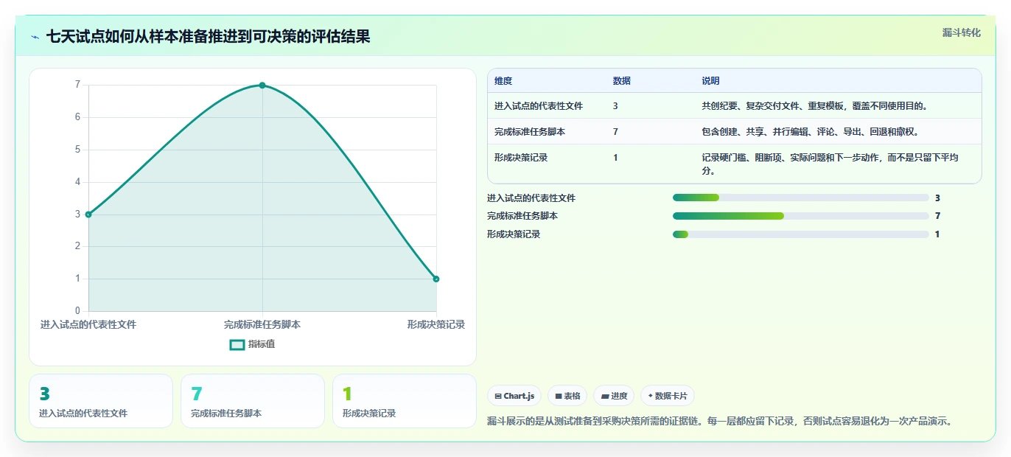Click the 维度 table column header
This screenshot has height=457, width=1011.
click(x=503, y=81)
